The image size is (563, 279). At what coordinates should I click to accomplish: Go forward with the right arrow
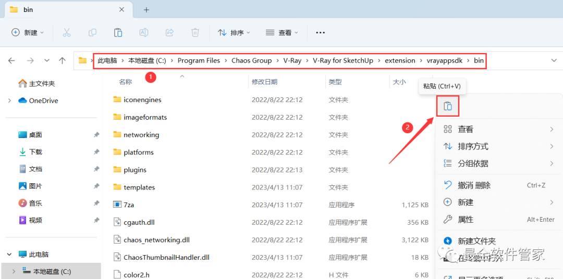[30, 60]
